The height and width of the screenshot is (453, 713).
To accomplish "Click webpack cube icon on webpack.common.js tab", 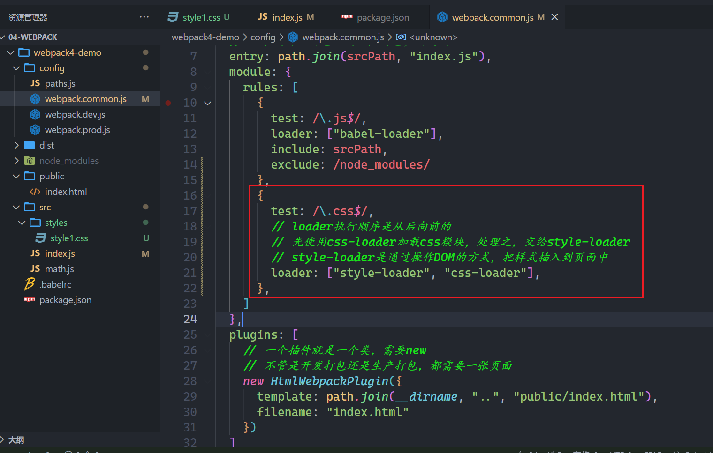I will pyautogui.click(x=442, y=17).
